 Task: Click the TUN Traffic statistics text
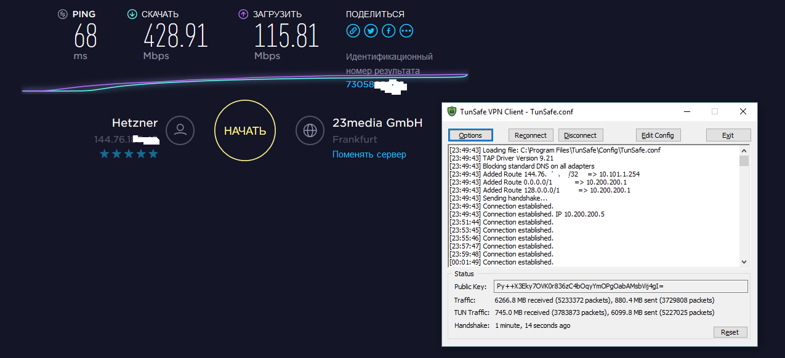point(605,312)
